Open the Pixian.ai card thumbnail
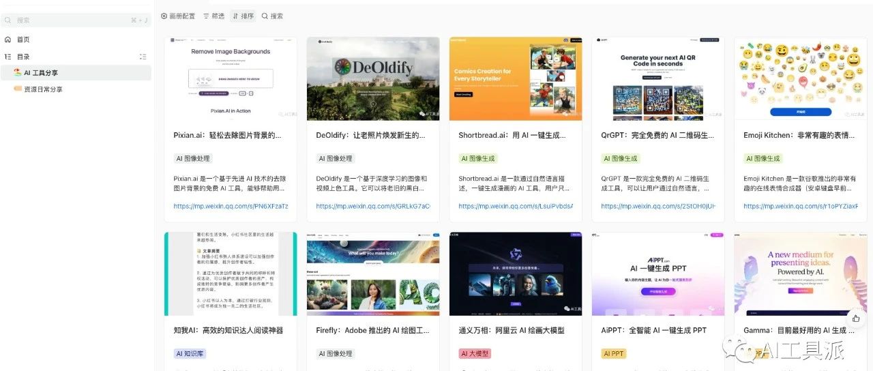Screen dimensions: 873x371 pyautogui.click(x=231, y=78)
